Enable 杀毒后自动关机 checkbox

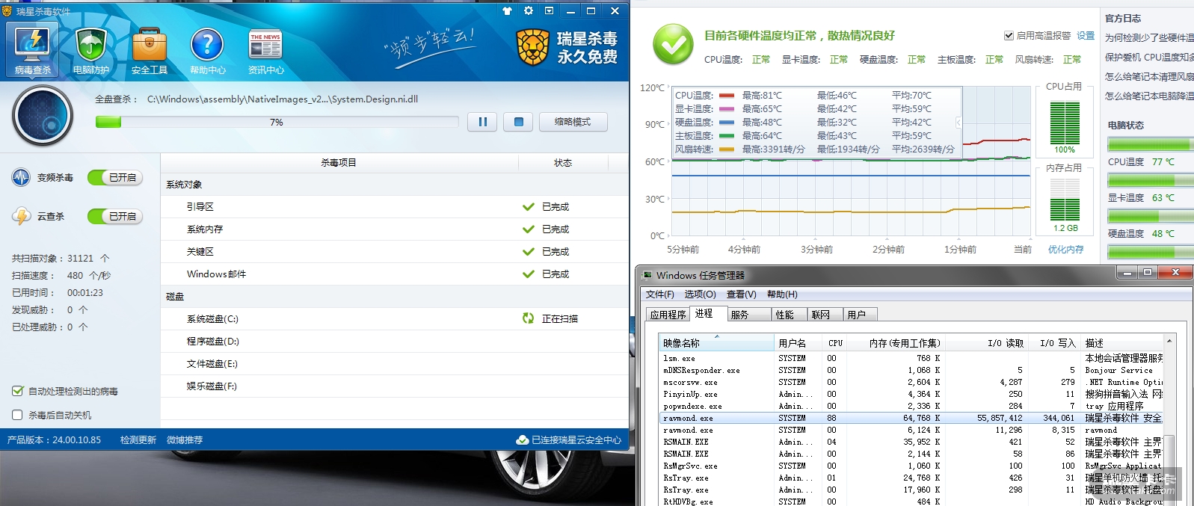(x=18, y=415)
